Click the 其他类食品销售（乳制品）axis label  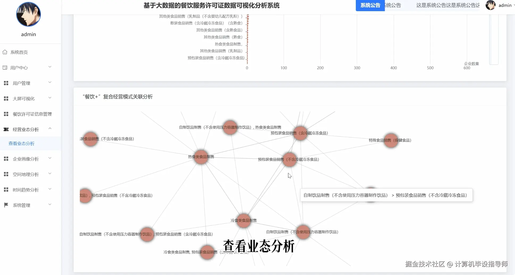[x=221, y=51]
